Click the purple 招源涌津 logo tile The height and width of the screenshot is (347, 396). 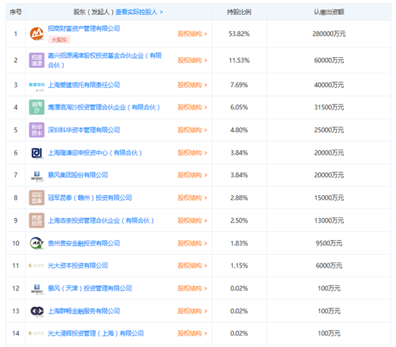point(36,60)
